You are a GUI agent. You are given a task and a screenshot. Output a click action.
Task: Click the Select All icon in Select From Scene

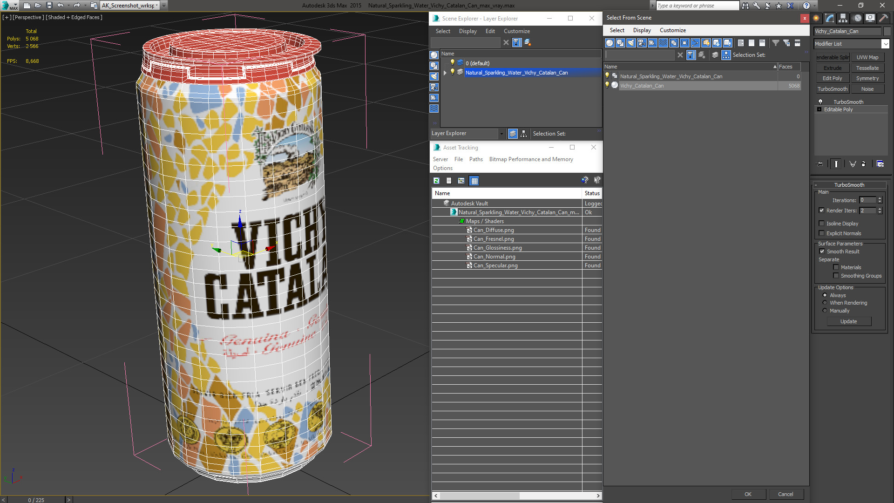[x=741, y=43]
